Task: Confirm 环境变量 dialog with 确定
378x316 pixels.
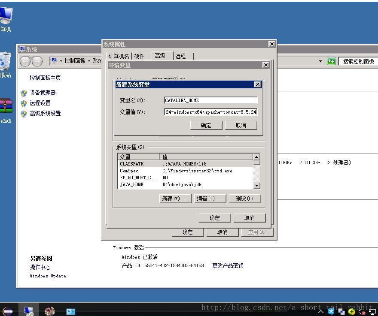Action: point(214,218)
